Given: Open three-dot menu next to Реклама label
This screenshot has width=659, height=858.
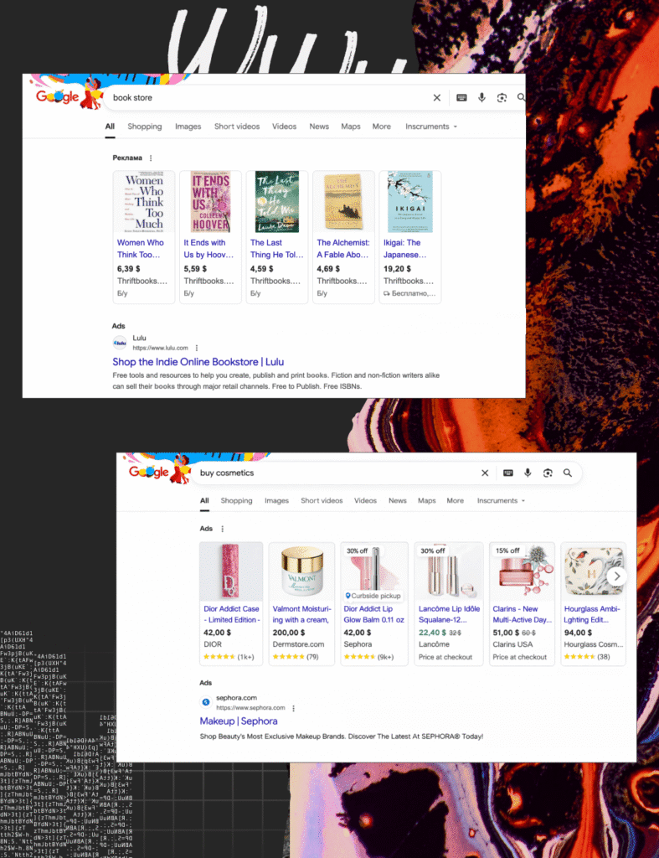Looking at the screenshot, I should click(151, 158).
